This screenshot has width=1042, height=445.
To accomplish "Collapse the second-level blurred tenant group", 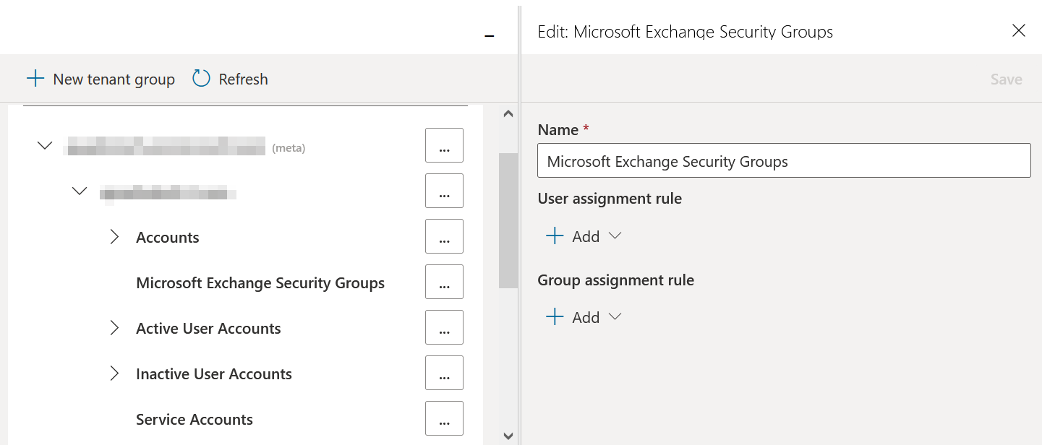I will point(80,191).
